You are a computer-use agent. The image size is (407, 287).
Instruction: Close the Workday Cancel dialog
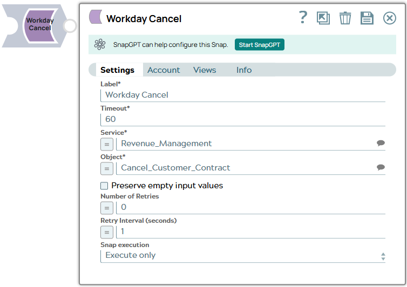point(389,18)
